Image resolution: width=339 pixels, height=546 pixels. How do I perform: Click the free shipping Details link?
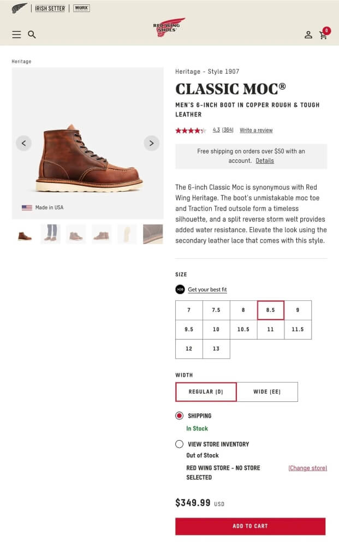click(x=265, y=161)
